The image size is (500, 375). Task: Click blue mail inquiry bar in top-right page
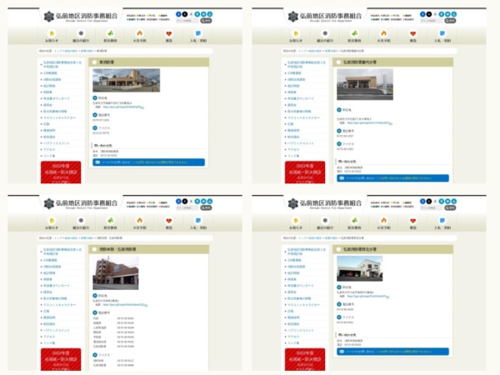tap(392, 178)
